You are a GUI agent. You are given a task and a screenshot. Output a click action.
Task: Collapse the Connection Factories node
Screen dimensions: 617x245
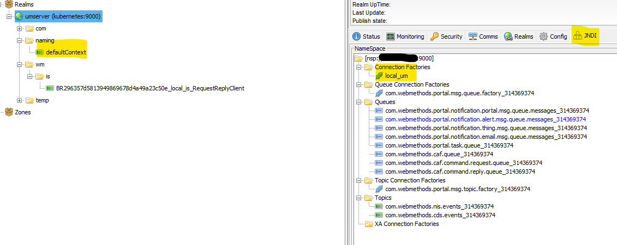pyautogui.click(x=358, y=67)
